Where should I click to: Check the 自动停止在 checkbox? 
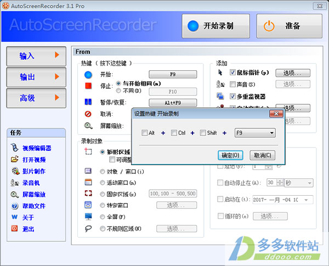pyautogui.click(x=220, y=183)
